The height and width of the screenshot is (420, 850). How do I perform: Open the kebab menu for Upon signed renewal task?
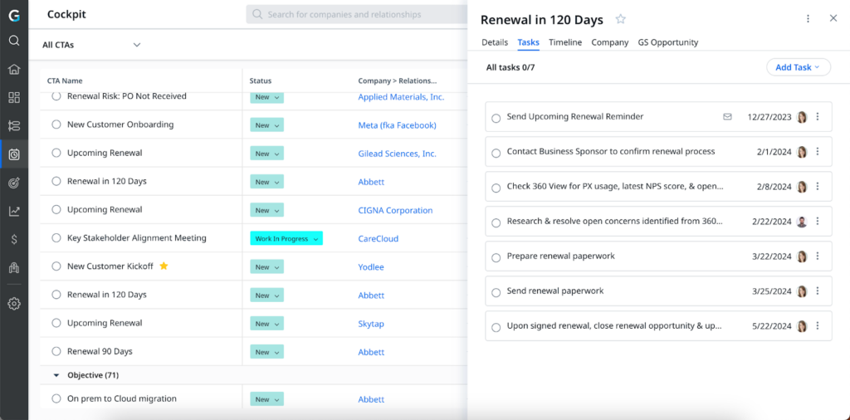[818, 325]
